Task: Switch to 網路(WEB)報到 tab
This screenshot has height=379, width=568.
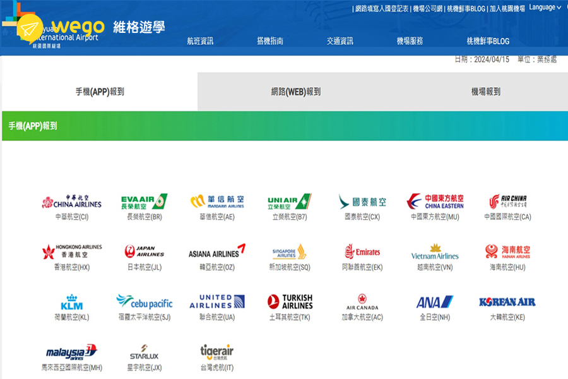Action: point(296,92)
